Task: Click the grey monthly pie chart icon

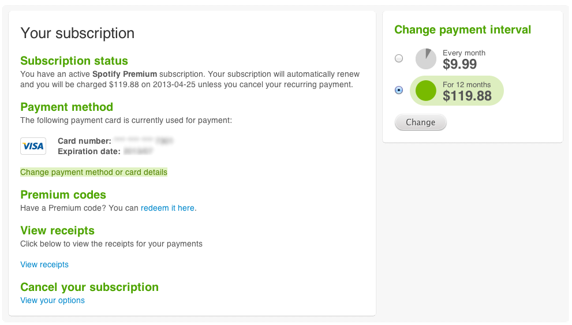Action: [x=426, y=59]
